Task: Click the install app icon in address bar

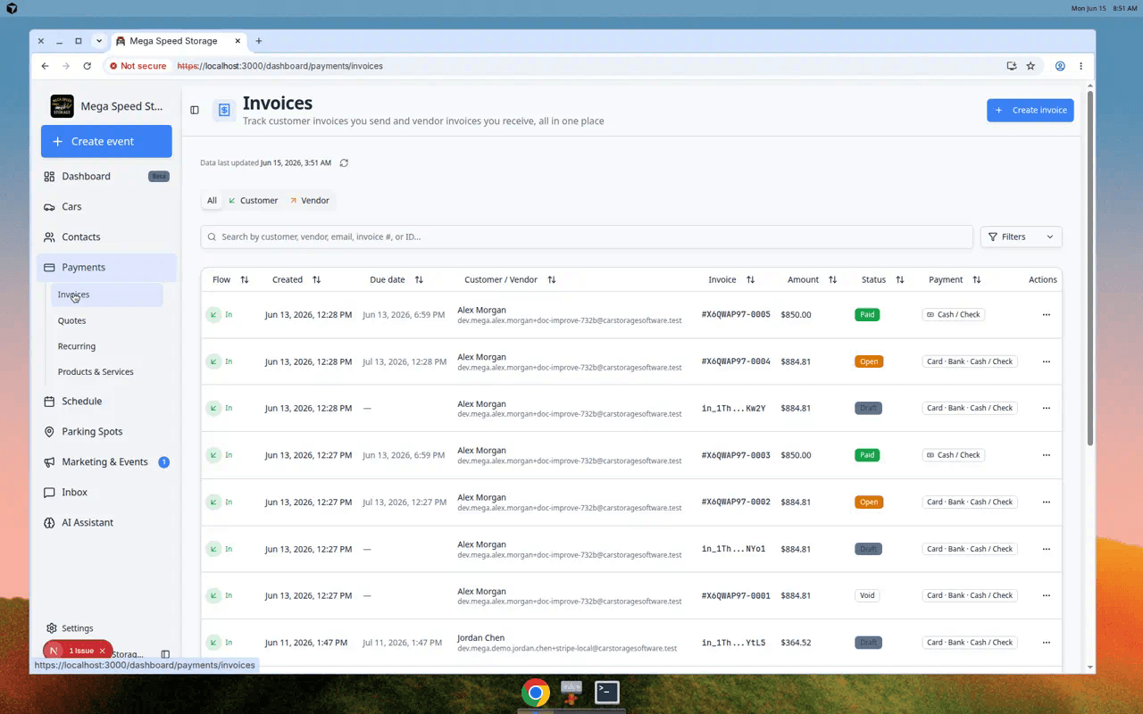Action: tap(1011, 66)
